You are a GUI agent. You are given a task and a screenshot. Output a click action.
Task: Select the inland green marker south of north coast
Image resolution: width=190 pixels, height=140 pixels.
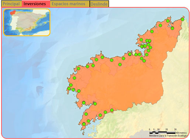coord(120,64)
